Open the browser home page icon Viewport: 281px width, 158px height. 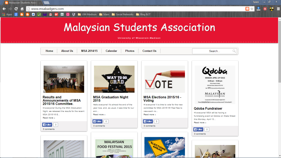(x=22, y=9)
